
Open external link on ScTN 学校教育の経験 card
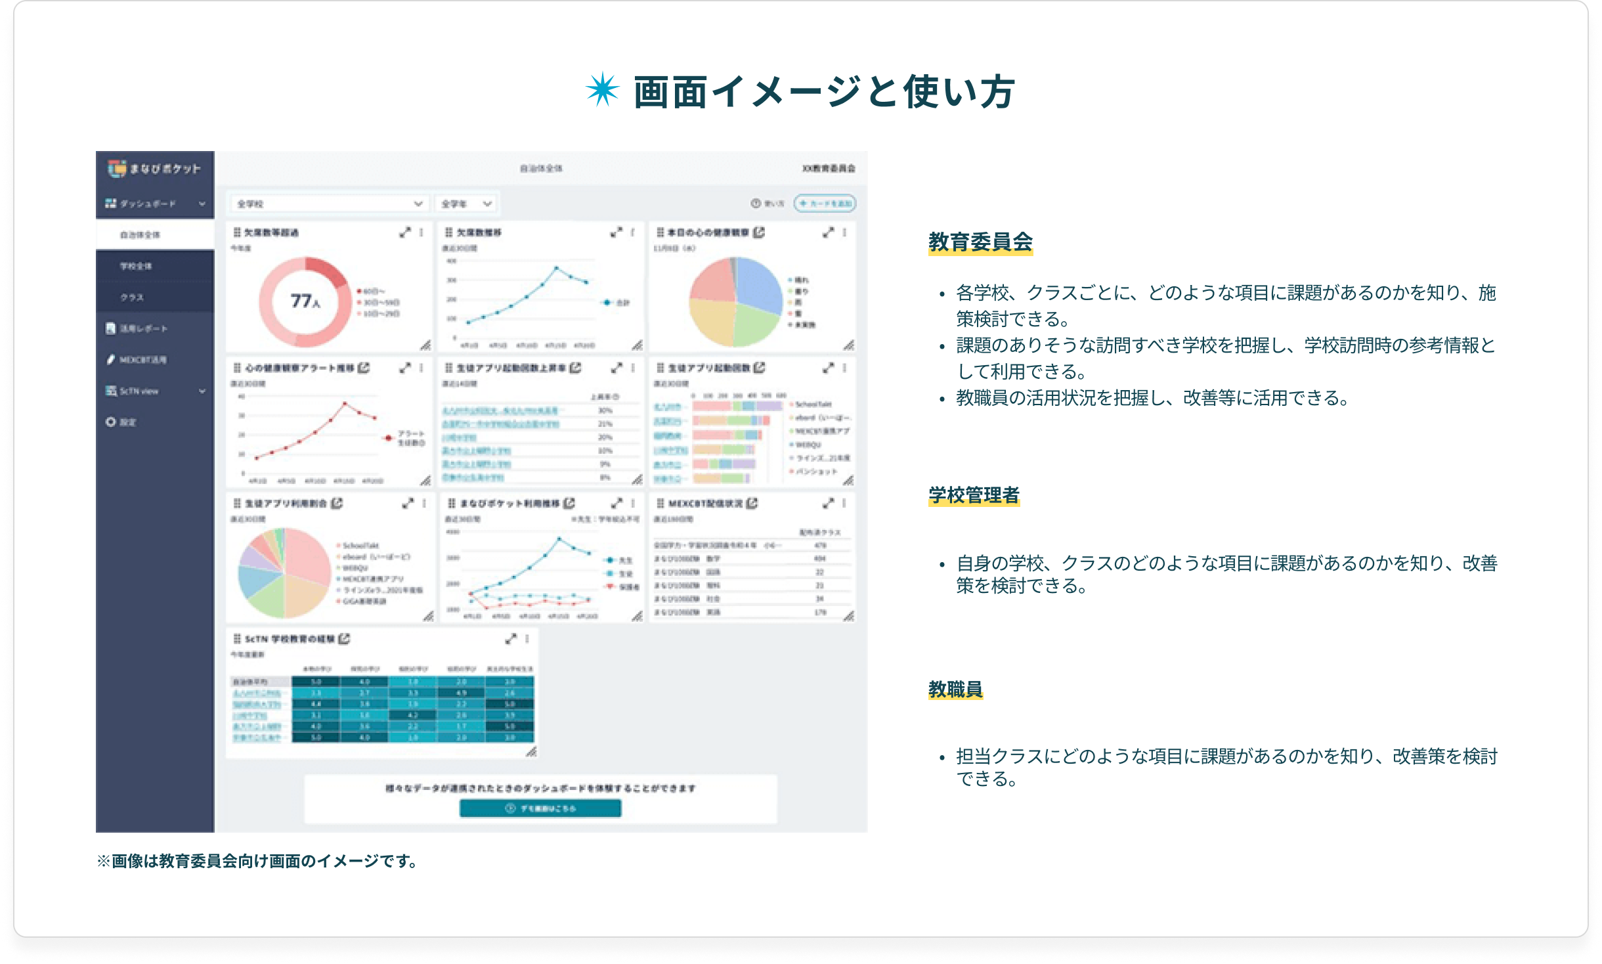[344, 638]
